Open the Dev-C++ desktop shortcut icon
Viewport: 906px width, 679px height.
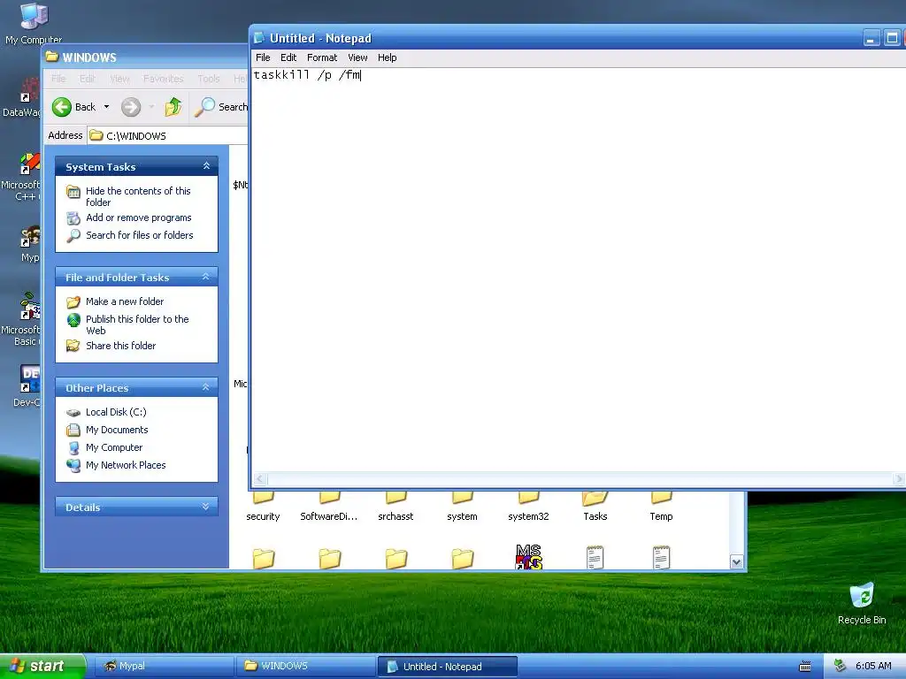click(x=30, y=378)
